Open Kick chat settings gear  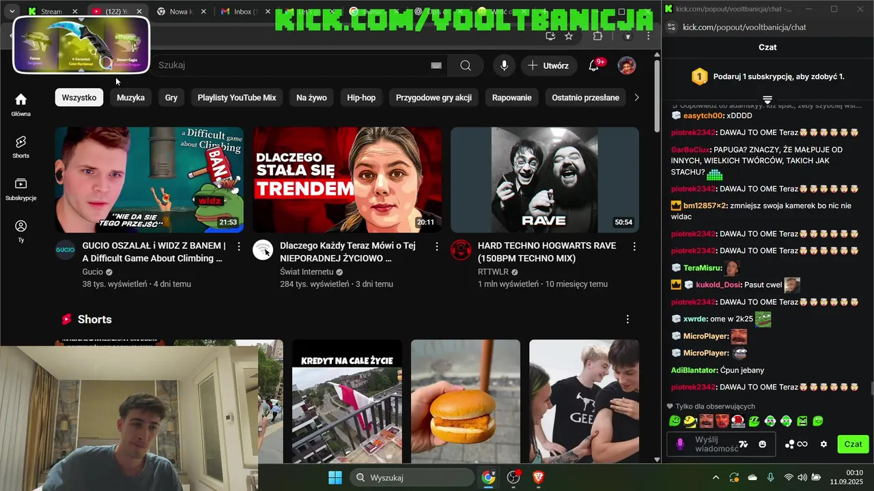pos(823,444)
